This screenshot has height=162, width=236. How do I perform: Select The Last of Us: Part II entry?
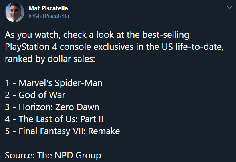[x=54, y=119]
